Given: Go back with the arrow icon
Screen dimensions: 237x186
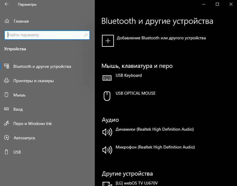Looking at the screenshot, I should click(7, 4).
